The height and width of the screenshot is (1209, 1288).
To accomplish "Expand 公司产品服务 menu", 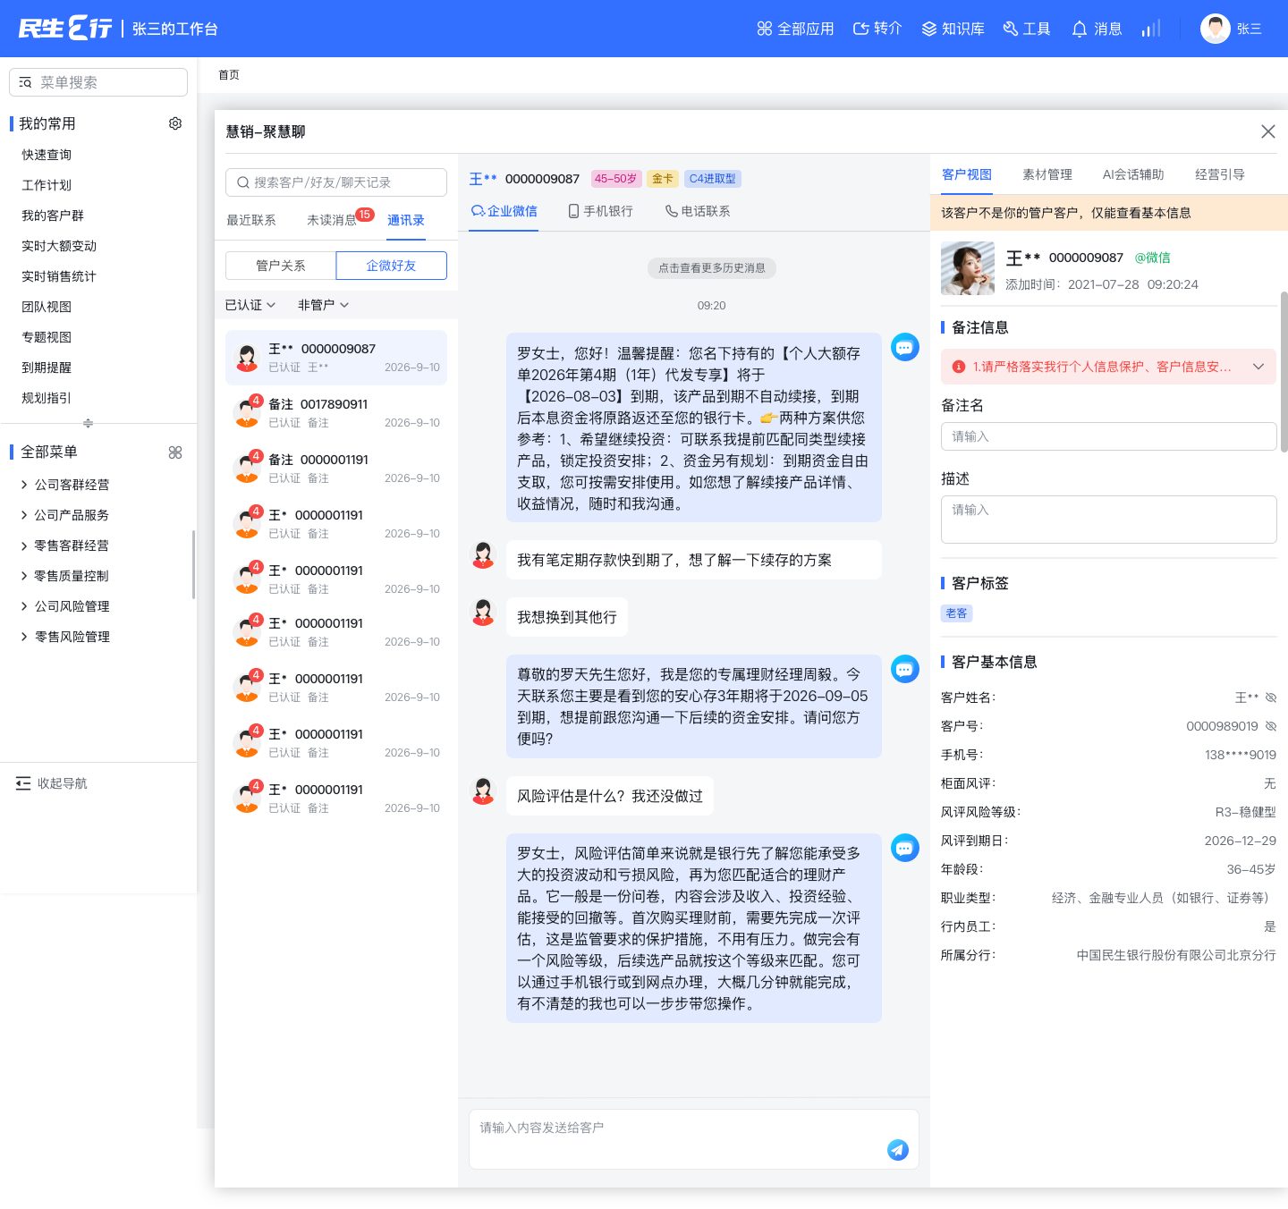I will pos(64,515).
